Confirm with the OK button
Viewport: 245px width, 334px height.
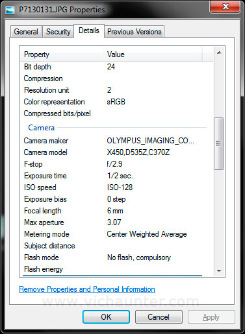pyautogui.click(x=106, y=317)
